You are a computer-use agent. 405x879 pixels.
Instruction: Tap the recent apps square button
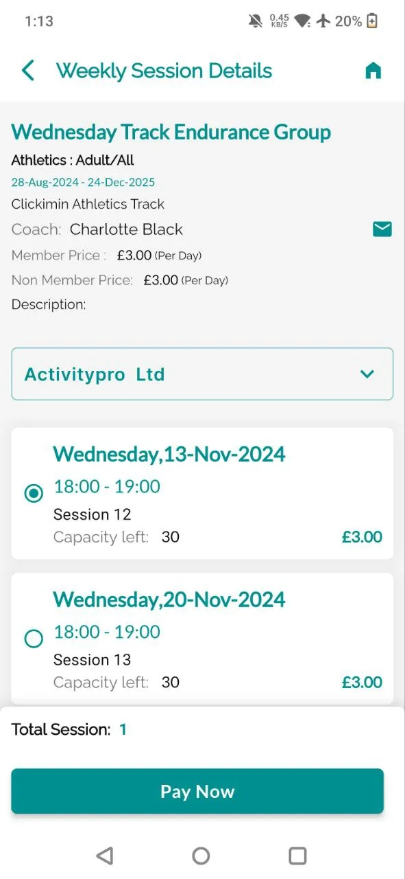click(x=297, y=855)
